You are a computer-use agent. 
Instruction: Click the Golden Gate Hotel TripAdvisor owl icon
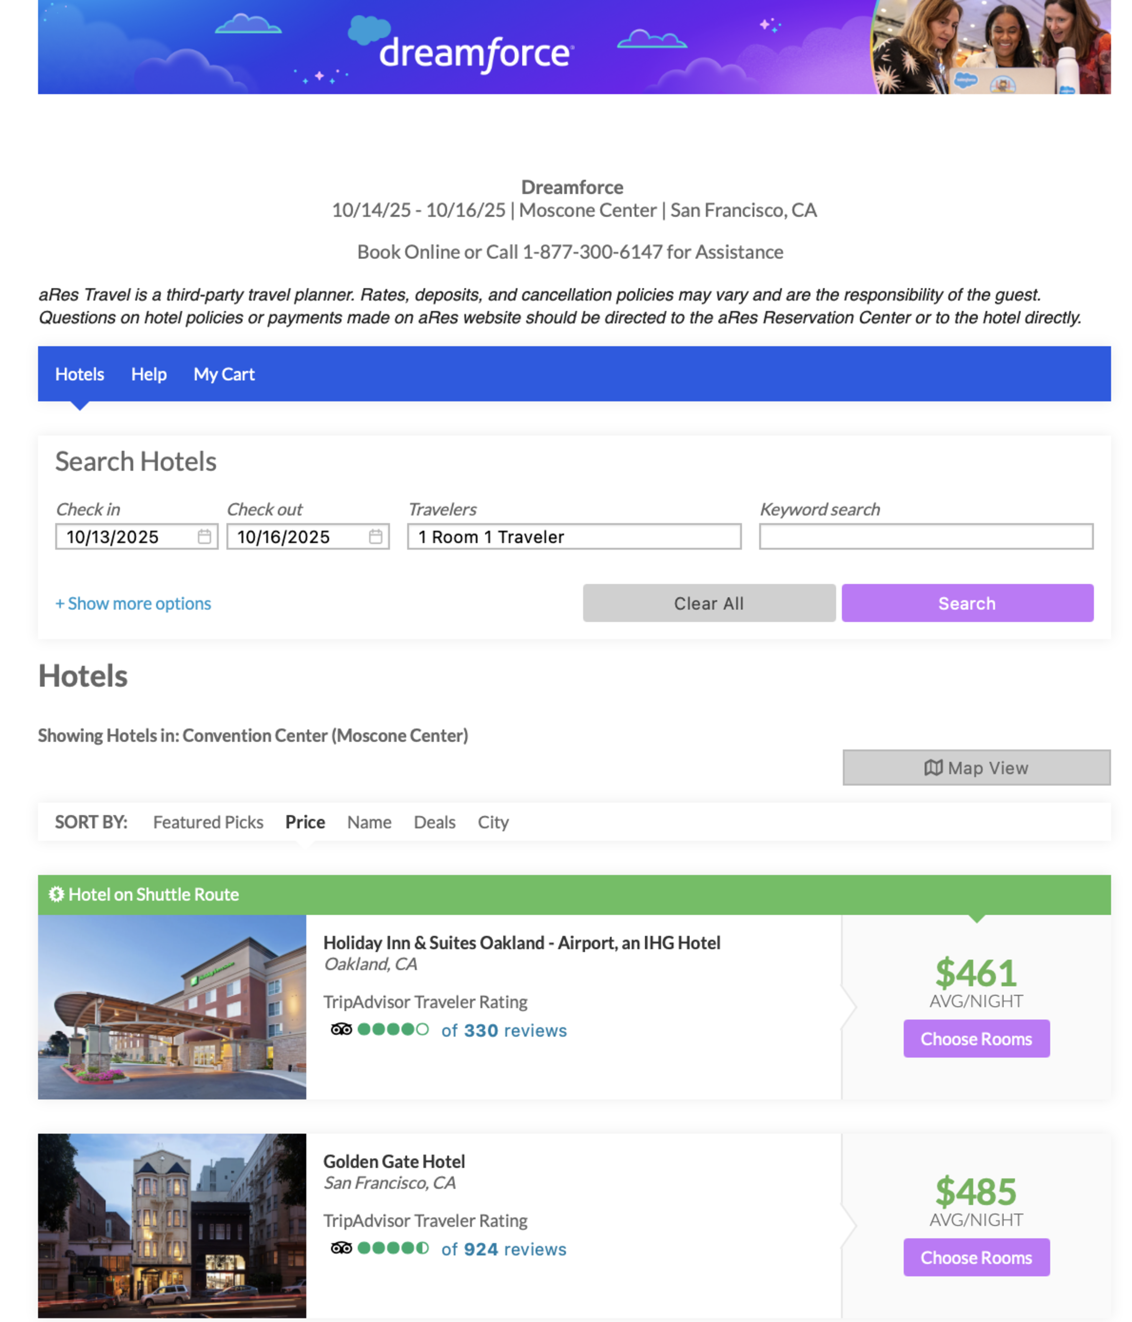(341, 1248)
